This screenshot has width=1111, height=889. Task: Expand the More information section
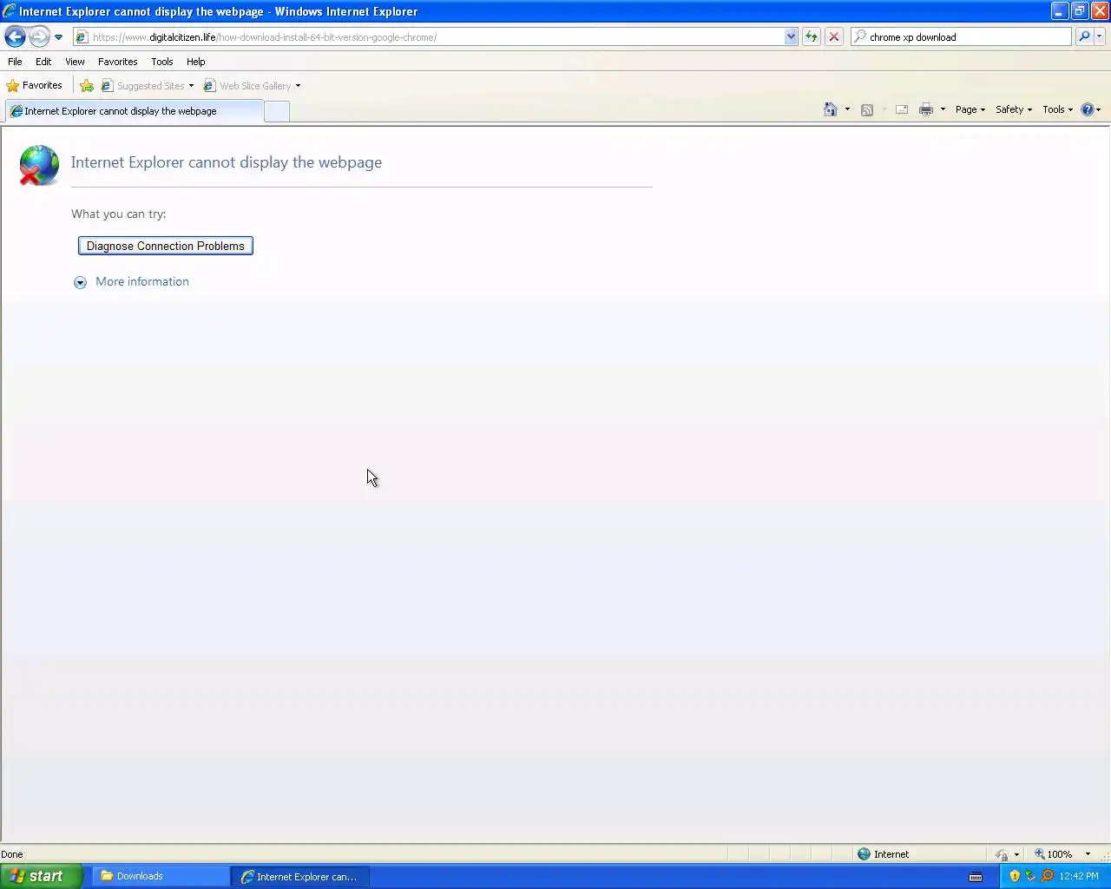[x=80, y=282]
